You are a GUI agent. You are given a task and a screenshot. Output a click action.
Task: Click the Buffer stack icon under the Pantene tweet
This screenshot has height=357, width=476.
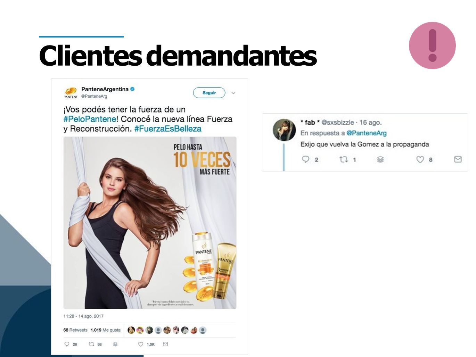coord(115,344)
